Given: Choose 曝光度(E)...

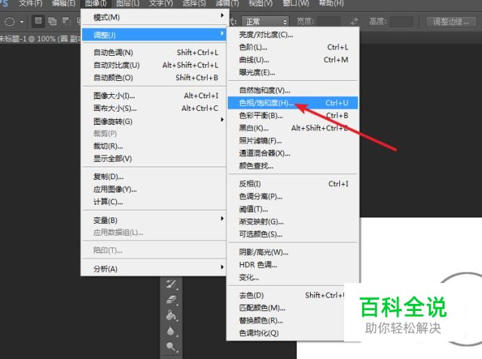Looking at the screenshot, I should tap(293, 72).
